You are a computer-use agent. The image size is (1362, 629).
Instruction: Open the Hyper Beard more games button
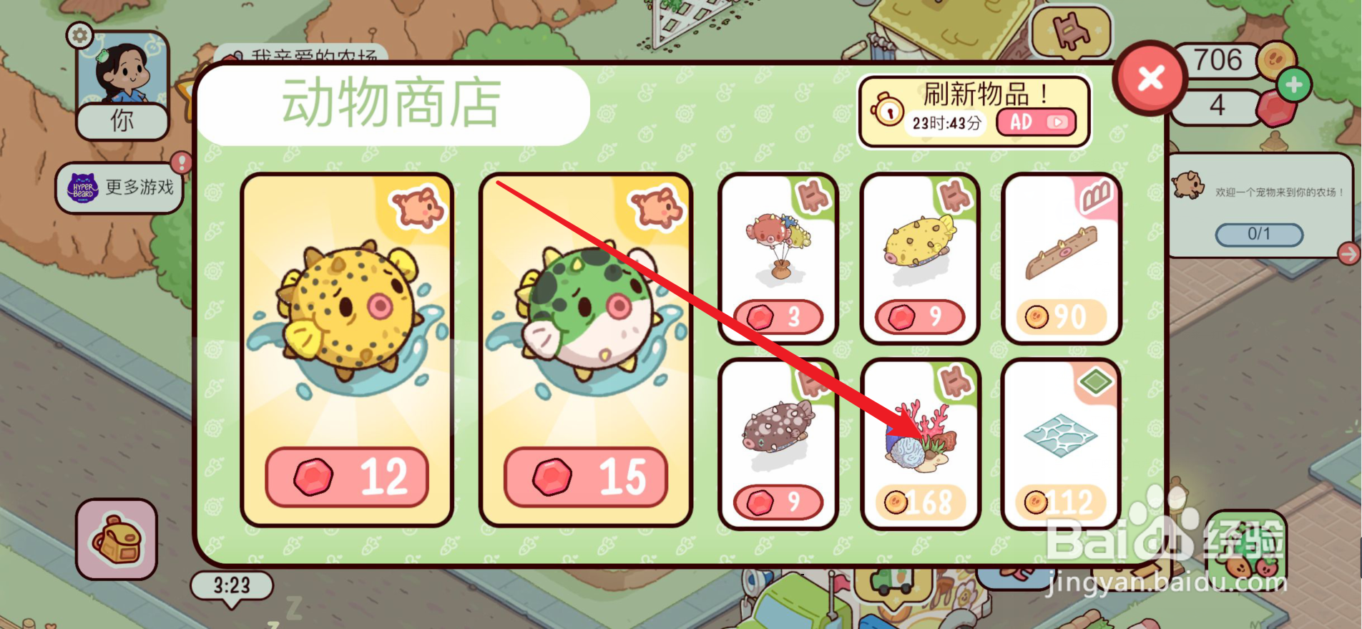click(119, 188)
